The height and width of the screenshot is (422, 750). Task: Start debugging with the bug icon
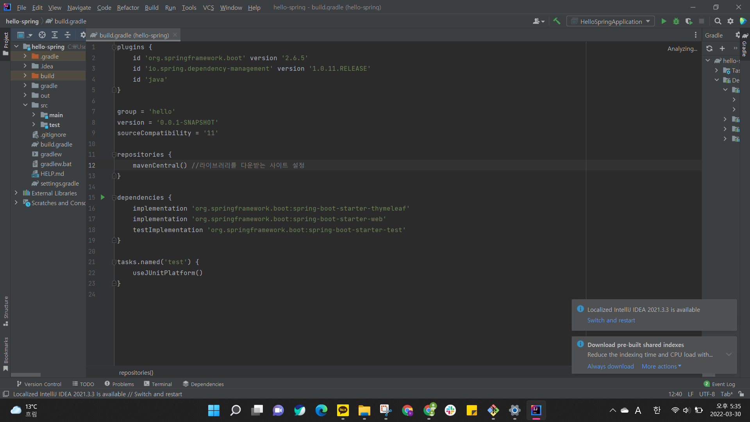click(676, 21)
